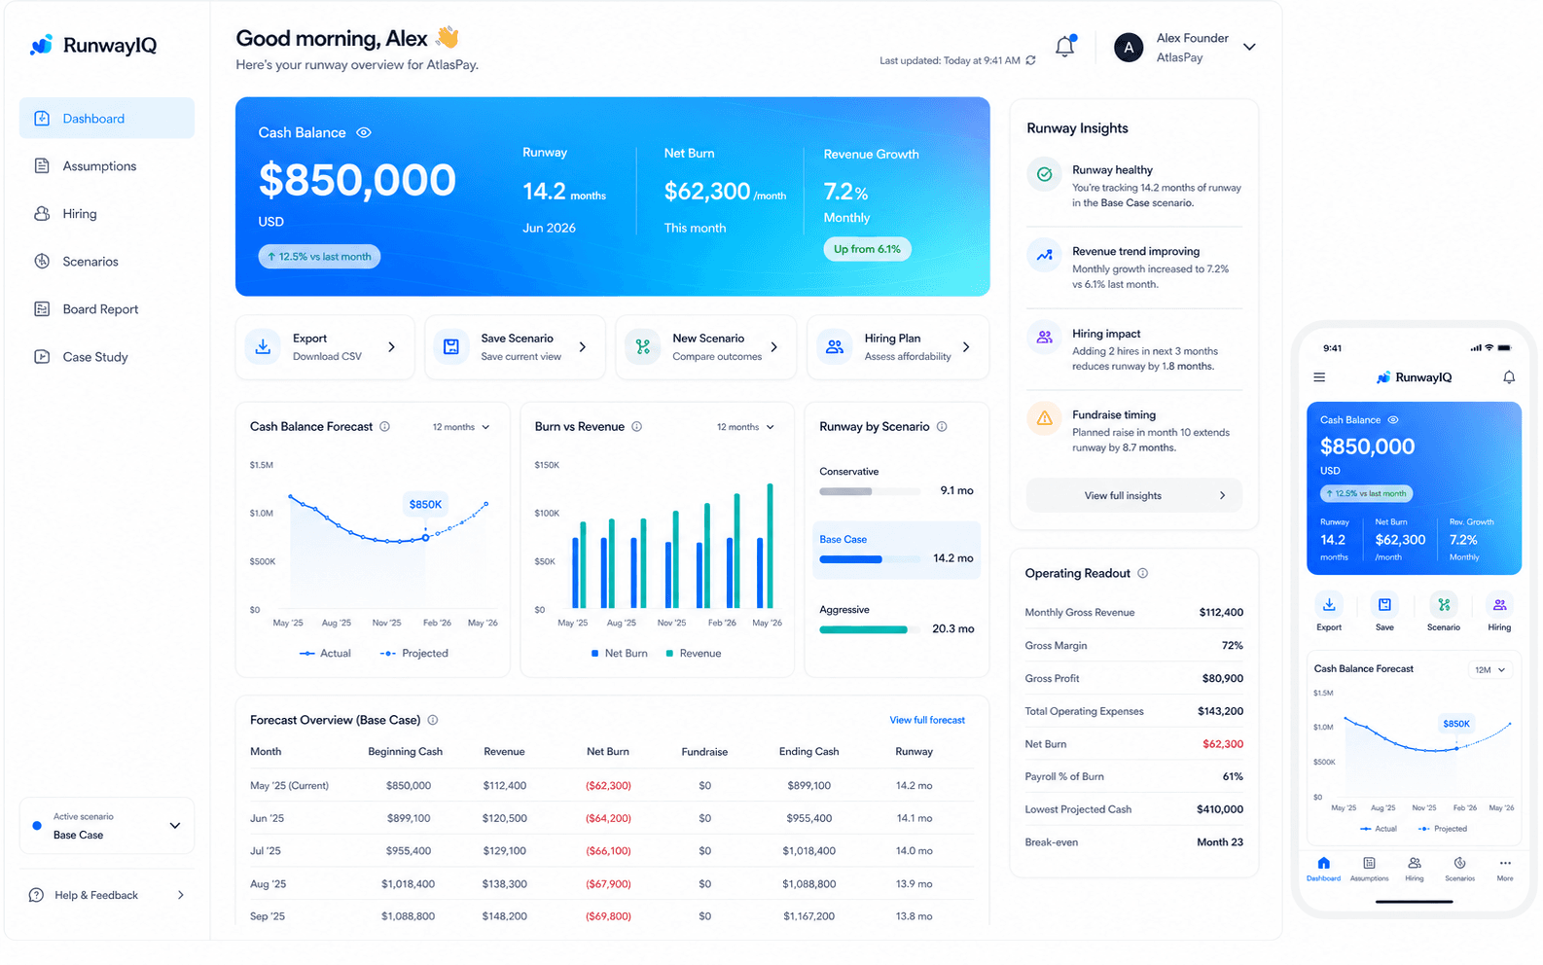Click the chevron on Hiring Plan card
Screen dimensions: 1543x965
click(x=966, y=347)
